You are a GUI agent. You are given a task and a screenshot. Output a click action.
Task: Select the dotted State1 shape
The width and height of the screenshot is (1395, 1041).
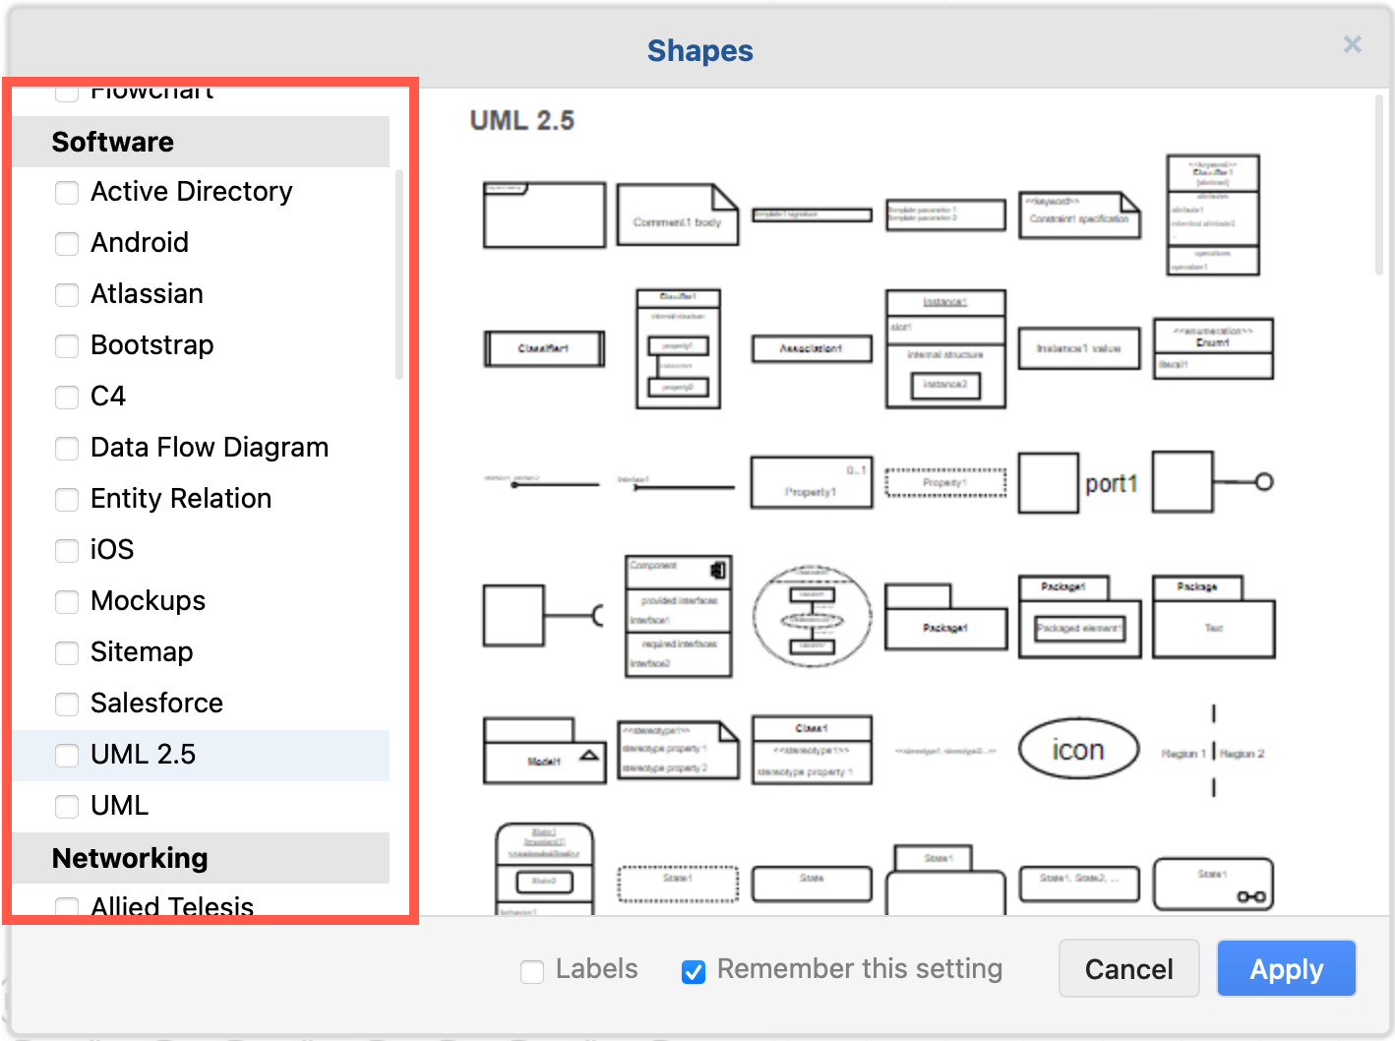[x=677, y=884]
